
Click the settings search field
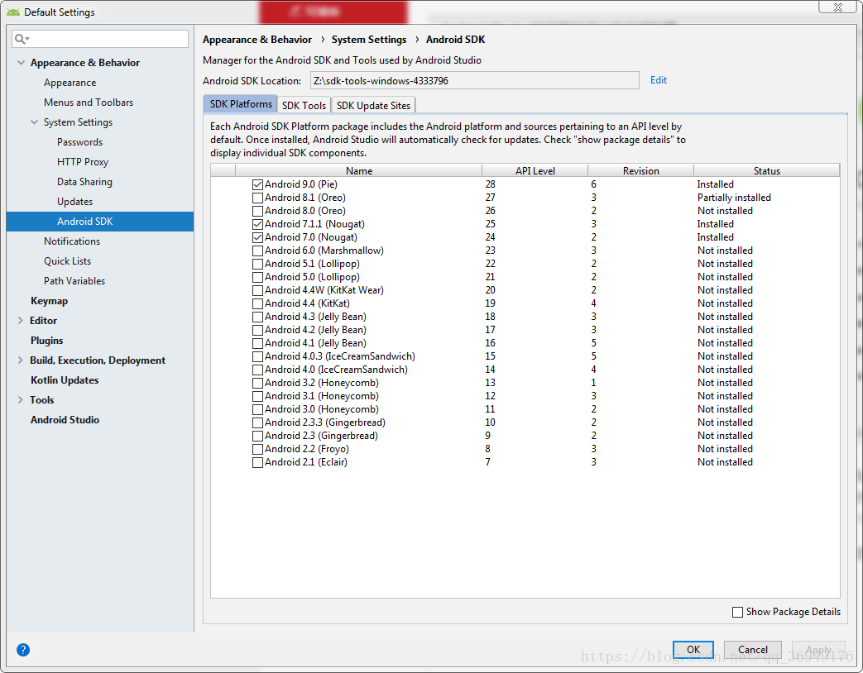pos(100,39)
